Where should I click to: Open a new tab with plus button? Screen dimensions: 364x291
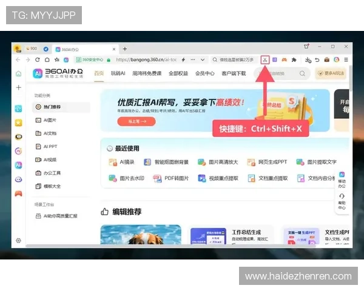[x=125, y=49]
